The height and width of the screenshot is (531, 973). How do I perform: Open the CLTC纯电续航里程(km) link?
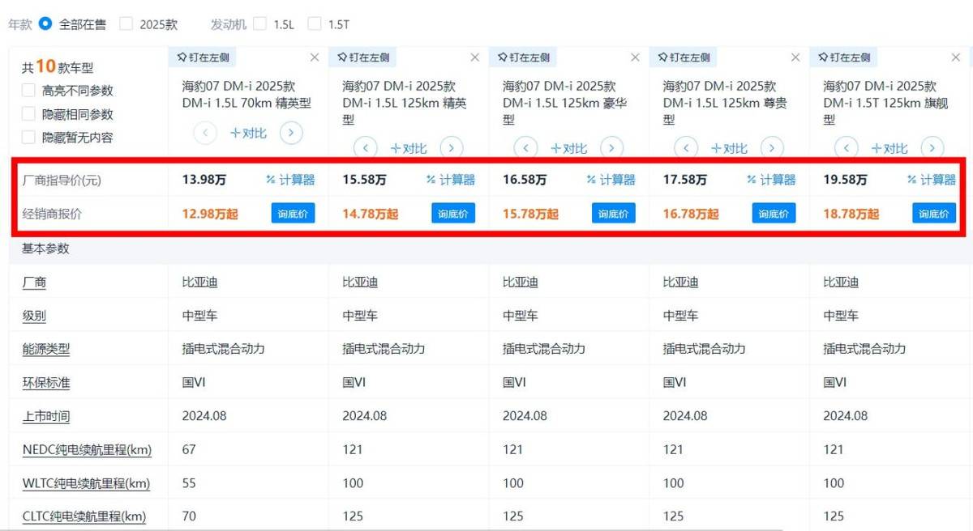pos(84,516)
